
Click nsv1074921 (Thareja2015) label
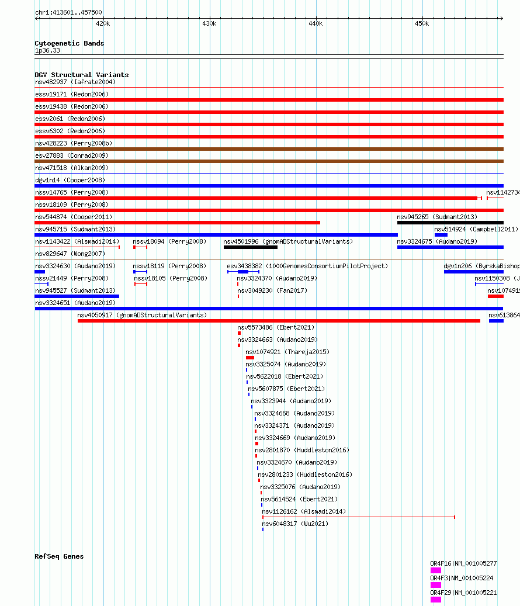pyautogui.click(x=287, y=352)
